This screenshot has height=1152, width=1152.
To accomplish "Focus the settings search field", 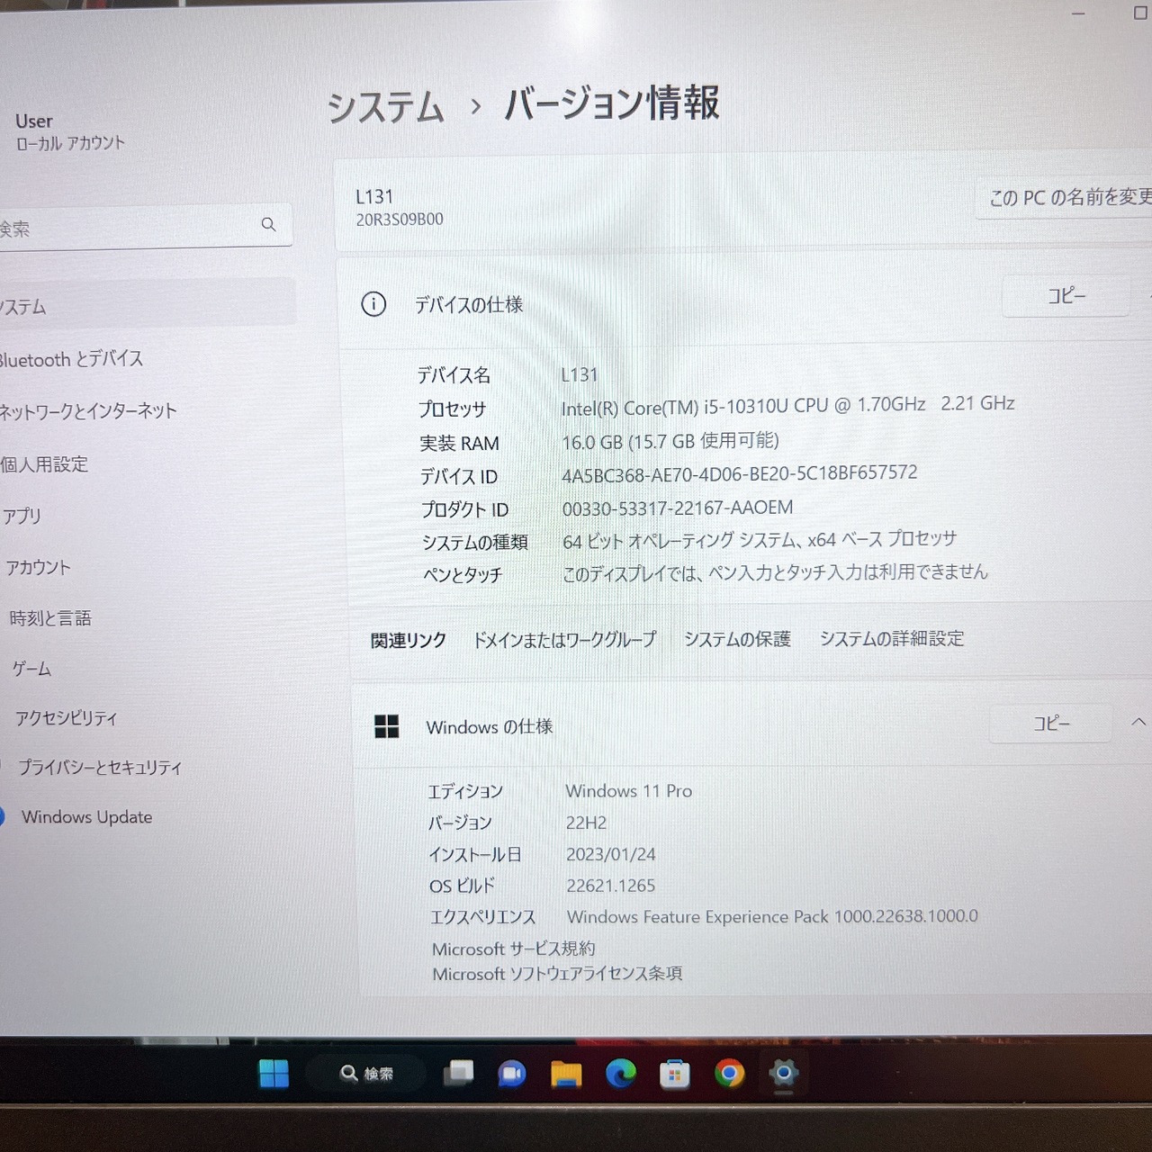I will (x=144, y=226).
